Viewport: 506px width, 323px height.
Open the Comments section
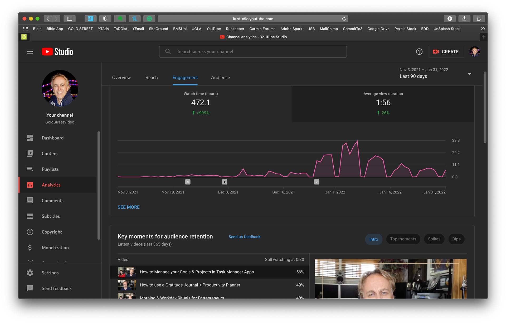52,201
